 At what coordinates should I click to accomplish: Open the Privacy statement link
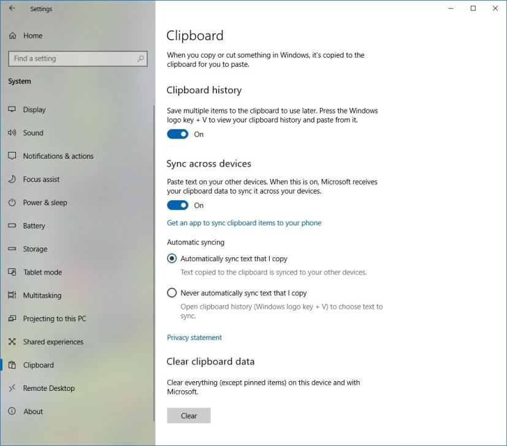pyautogui.click(x=194, y=337)
